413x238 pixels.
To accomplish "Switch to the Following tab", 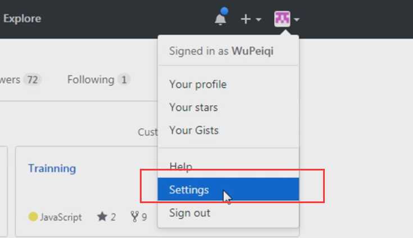I will [98, 79].
